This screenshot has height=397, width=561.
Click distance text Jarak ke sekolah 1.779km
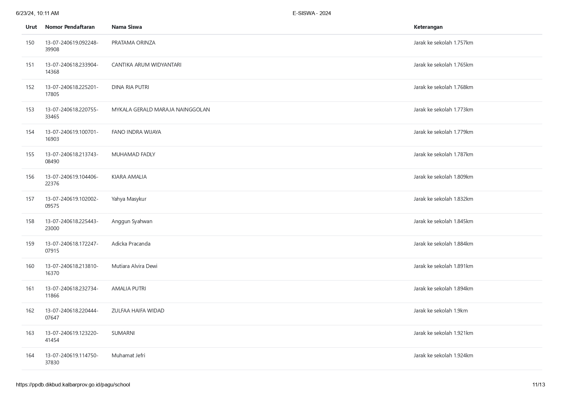pyautogui.click(x=443, y=132)
